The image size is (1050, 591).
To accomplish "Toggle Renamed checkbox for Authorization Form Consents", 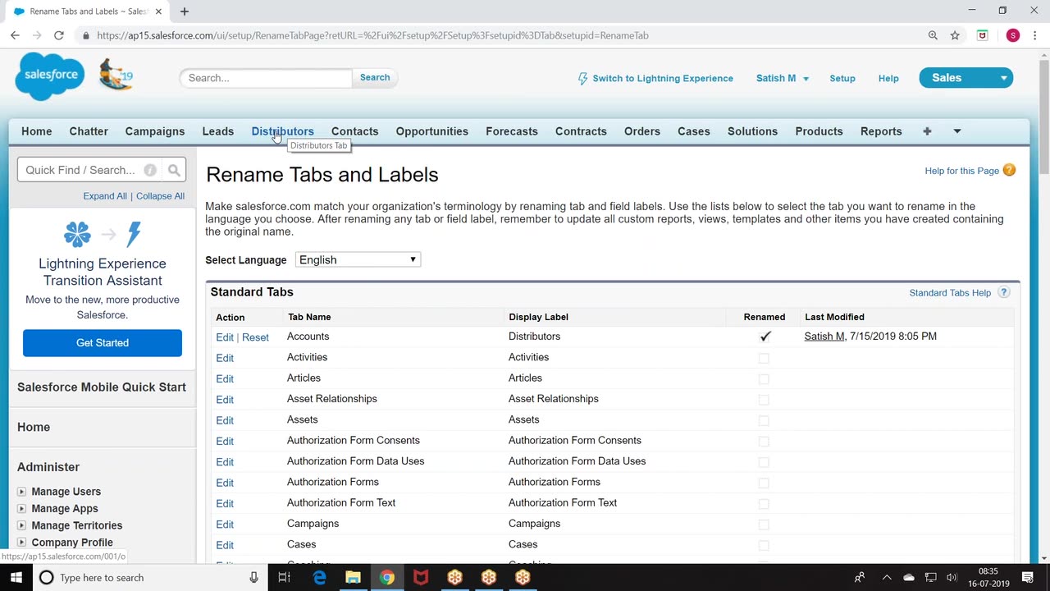I will point(764,441).
